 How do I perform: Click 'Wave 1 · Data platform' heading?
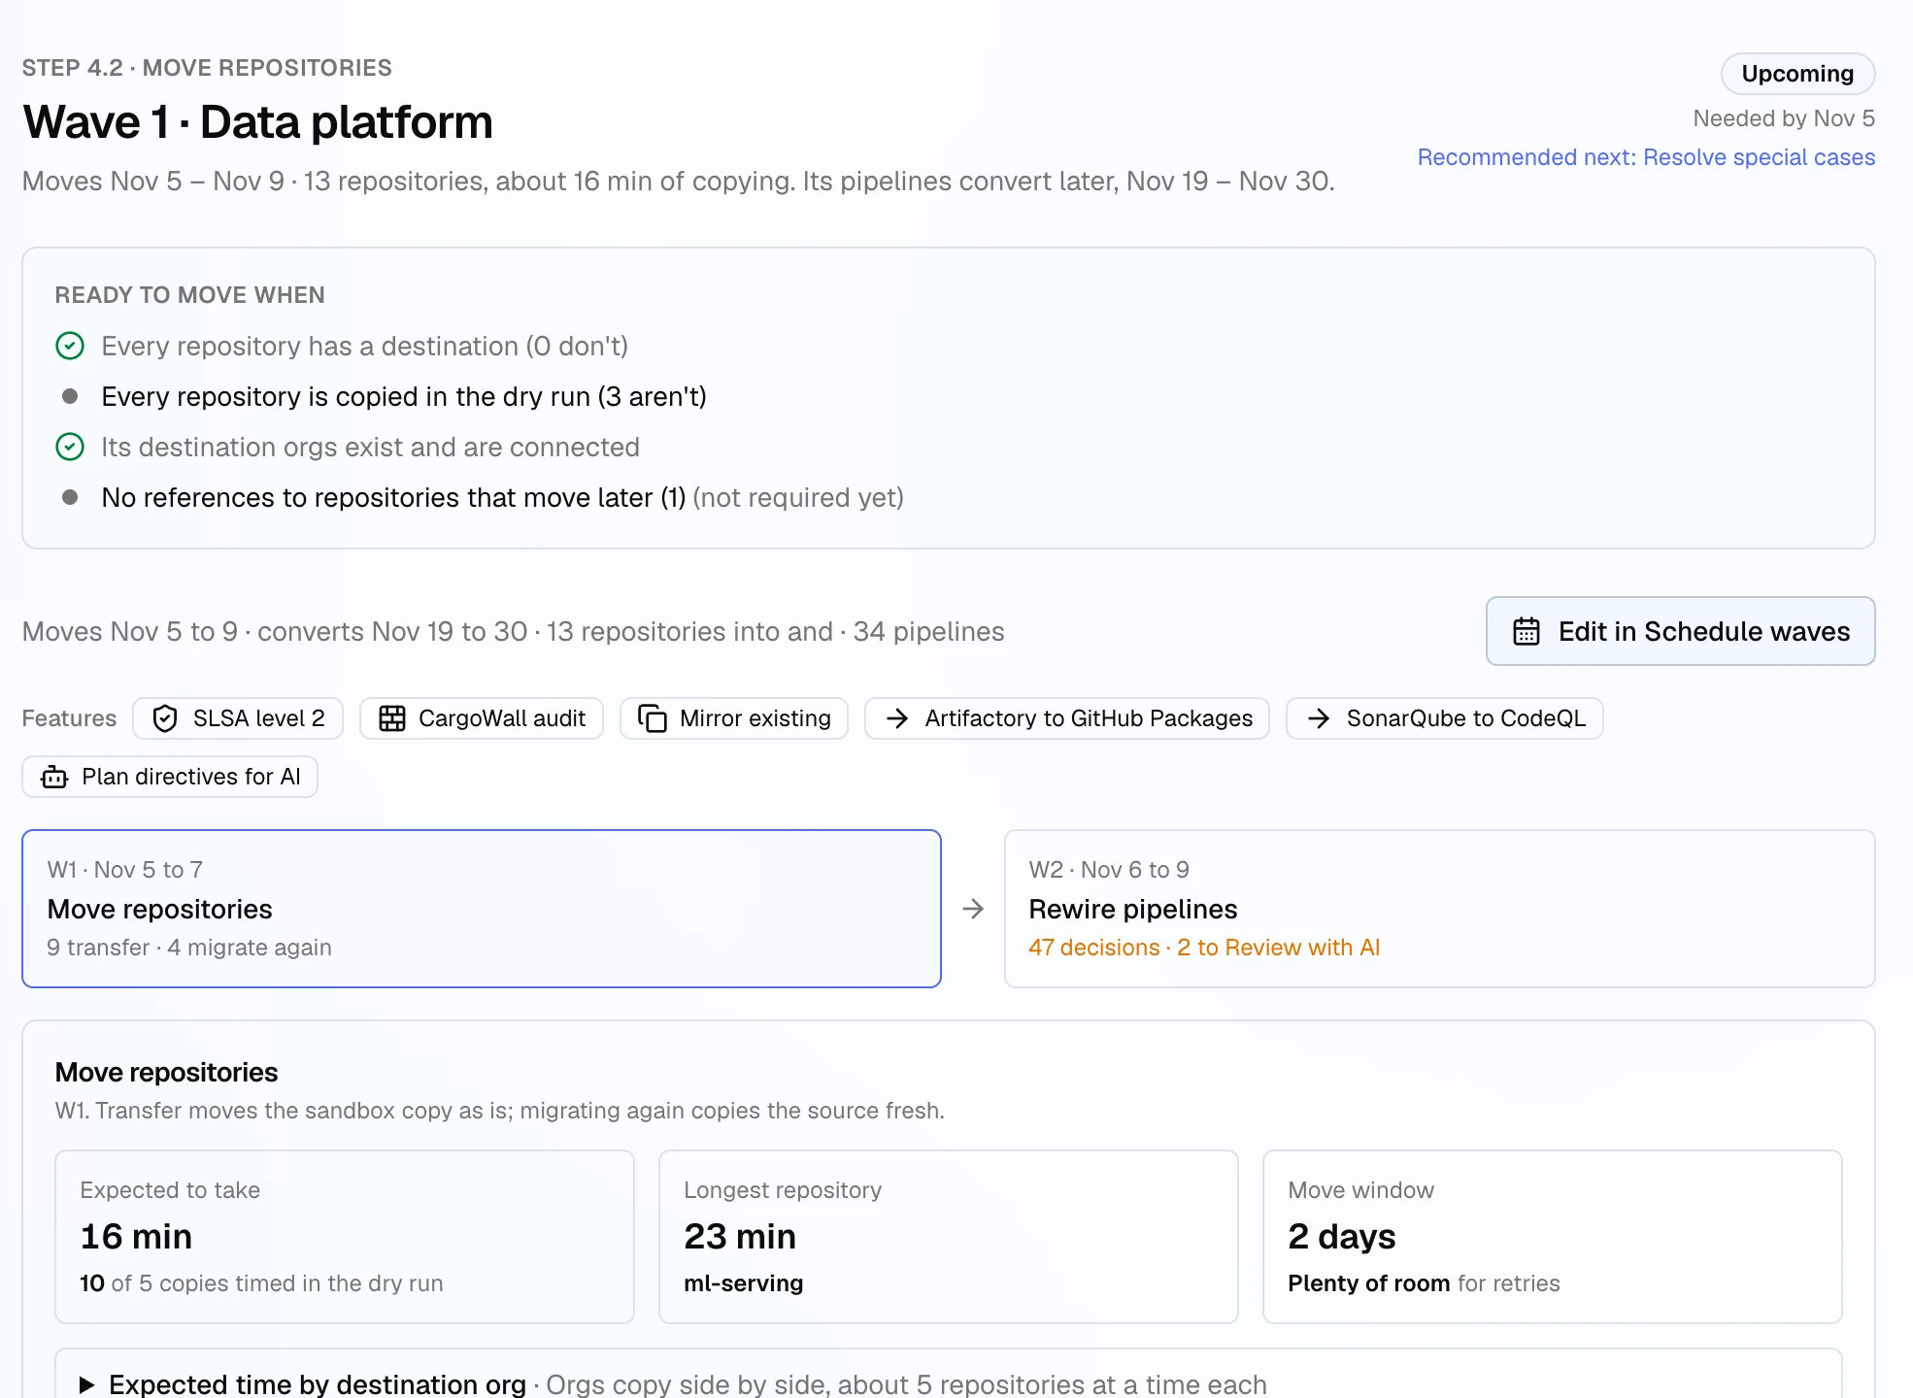point(258,123)
